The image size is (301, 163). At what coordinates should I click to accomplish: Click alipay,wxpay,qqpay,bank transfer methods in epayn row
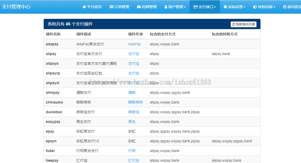click(232, 141)
